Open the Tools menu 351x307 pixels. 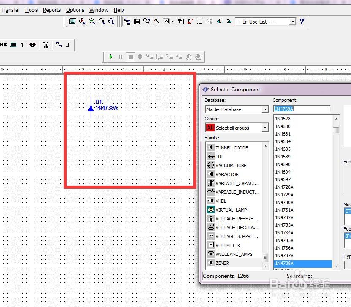coord(32,10)
